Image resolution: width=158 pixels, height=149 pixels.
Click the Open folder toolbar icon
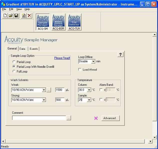click(10, 15)
